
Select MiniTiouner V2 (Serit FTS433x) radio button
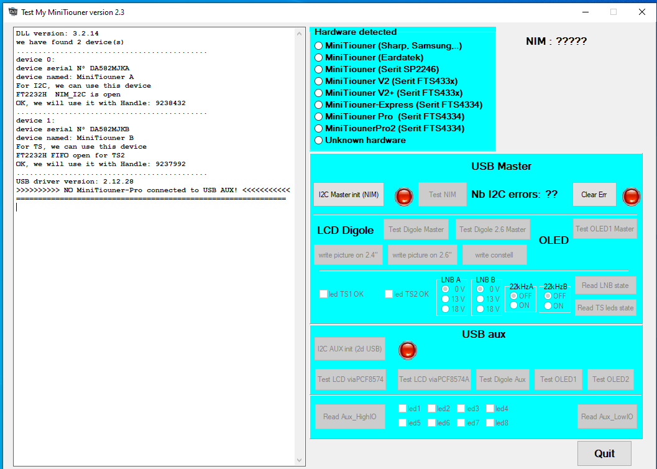[x=319, y=81]
